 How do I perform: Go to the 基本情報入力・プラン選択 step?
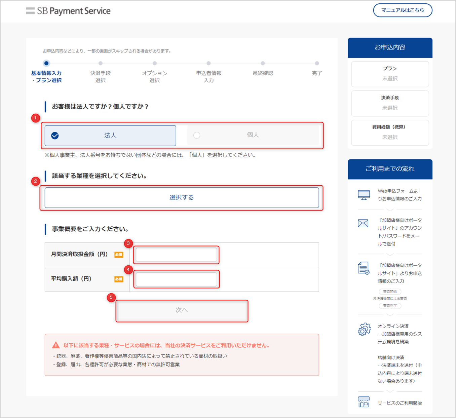click(x=46, y=72)
